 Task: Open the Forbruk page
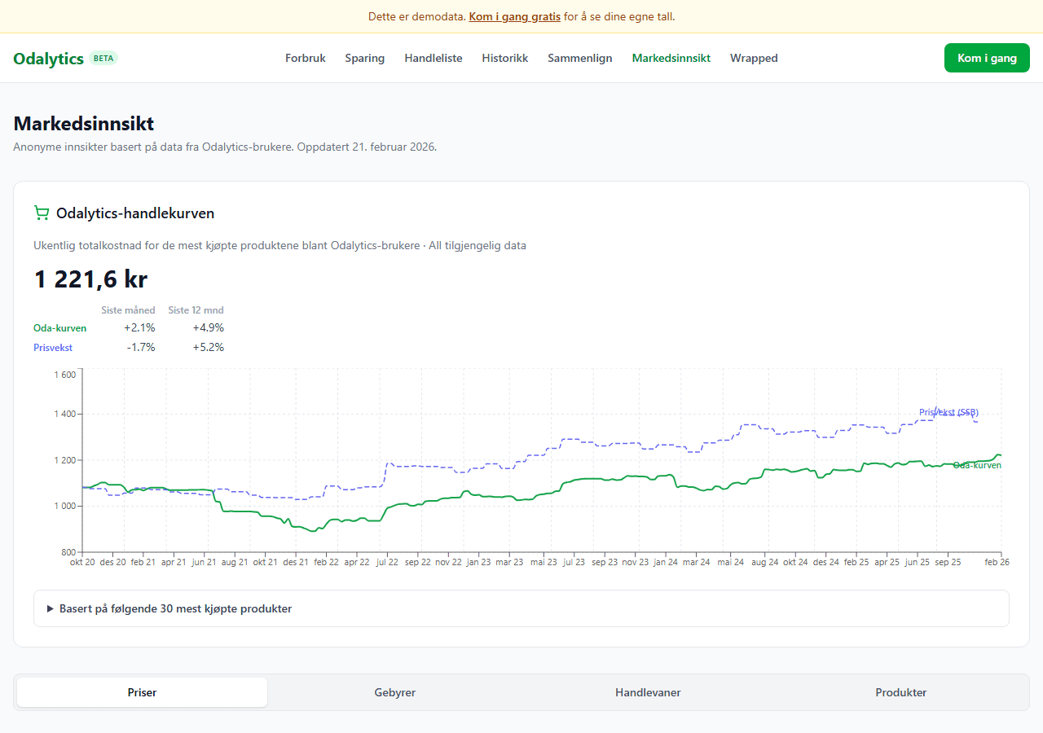click(306, 59)
